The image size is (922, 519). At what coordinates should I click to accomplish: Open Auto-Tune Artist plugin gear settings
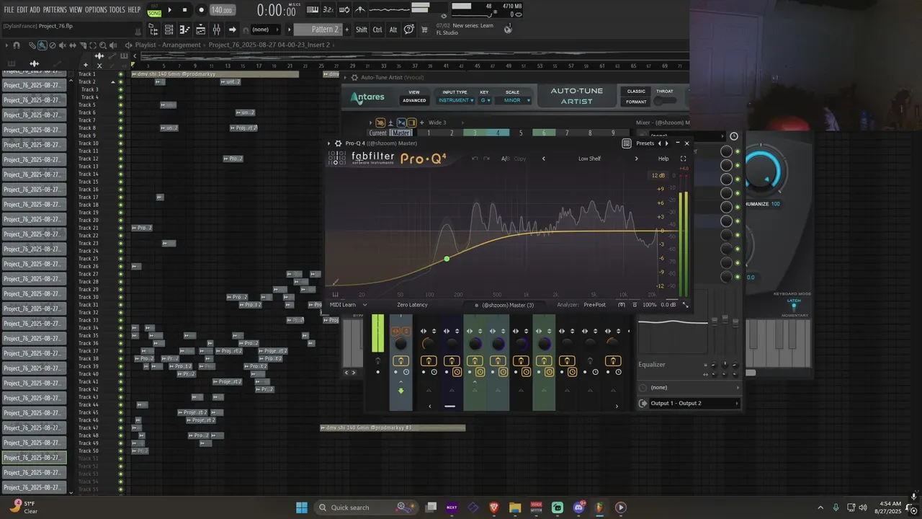pos(354,77)
